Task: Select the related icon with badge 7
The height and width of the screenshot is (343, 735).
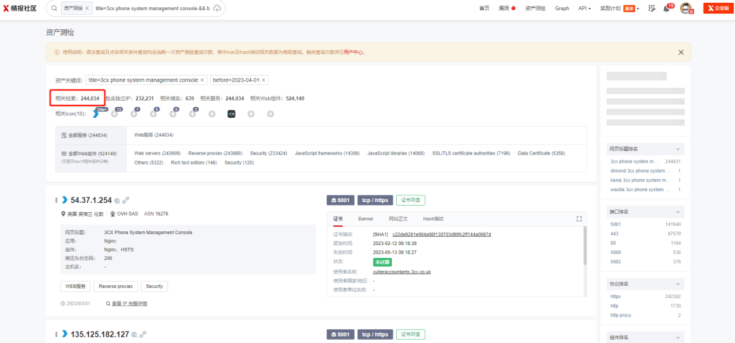Action: pyautogui.click(x=134, y=114)
